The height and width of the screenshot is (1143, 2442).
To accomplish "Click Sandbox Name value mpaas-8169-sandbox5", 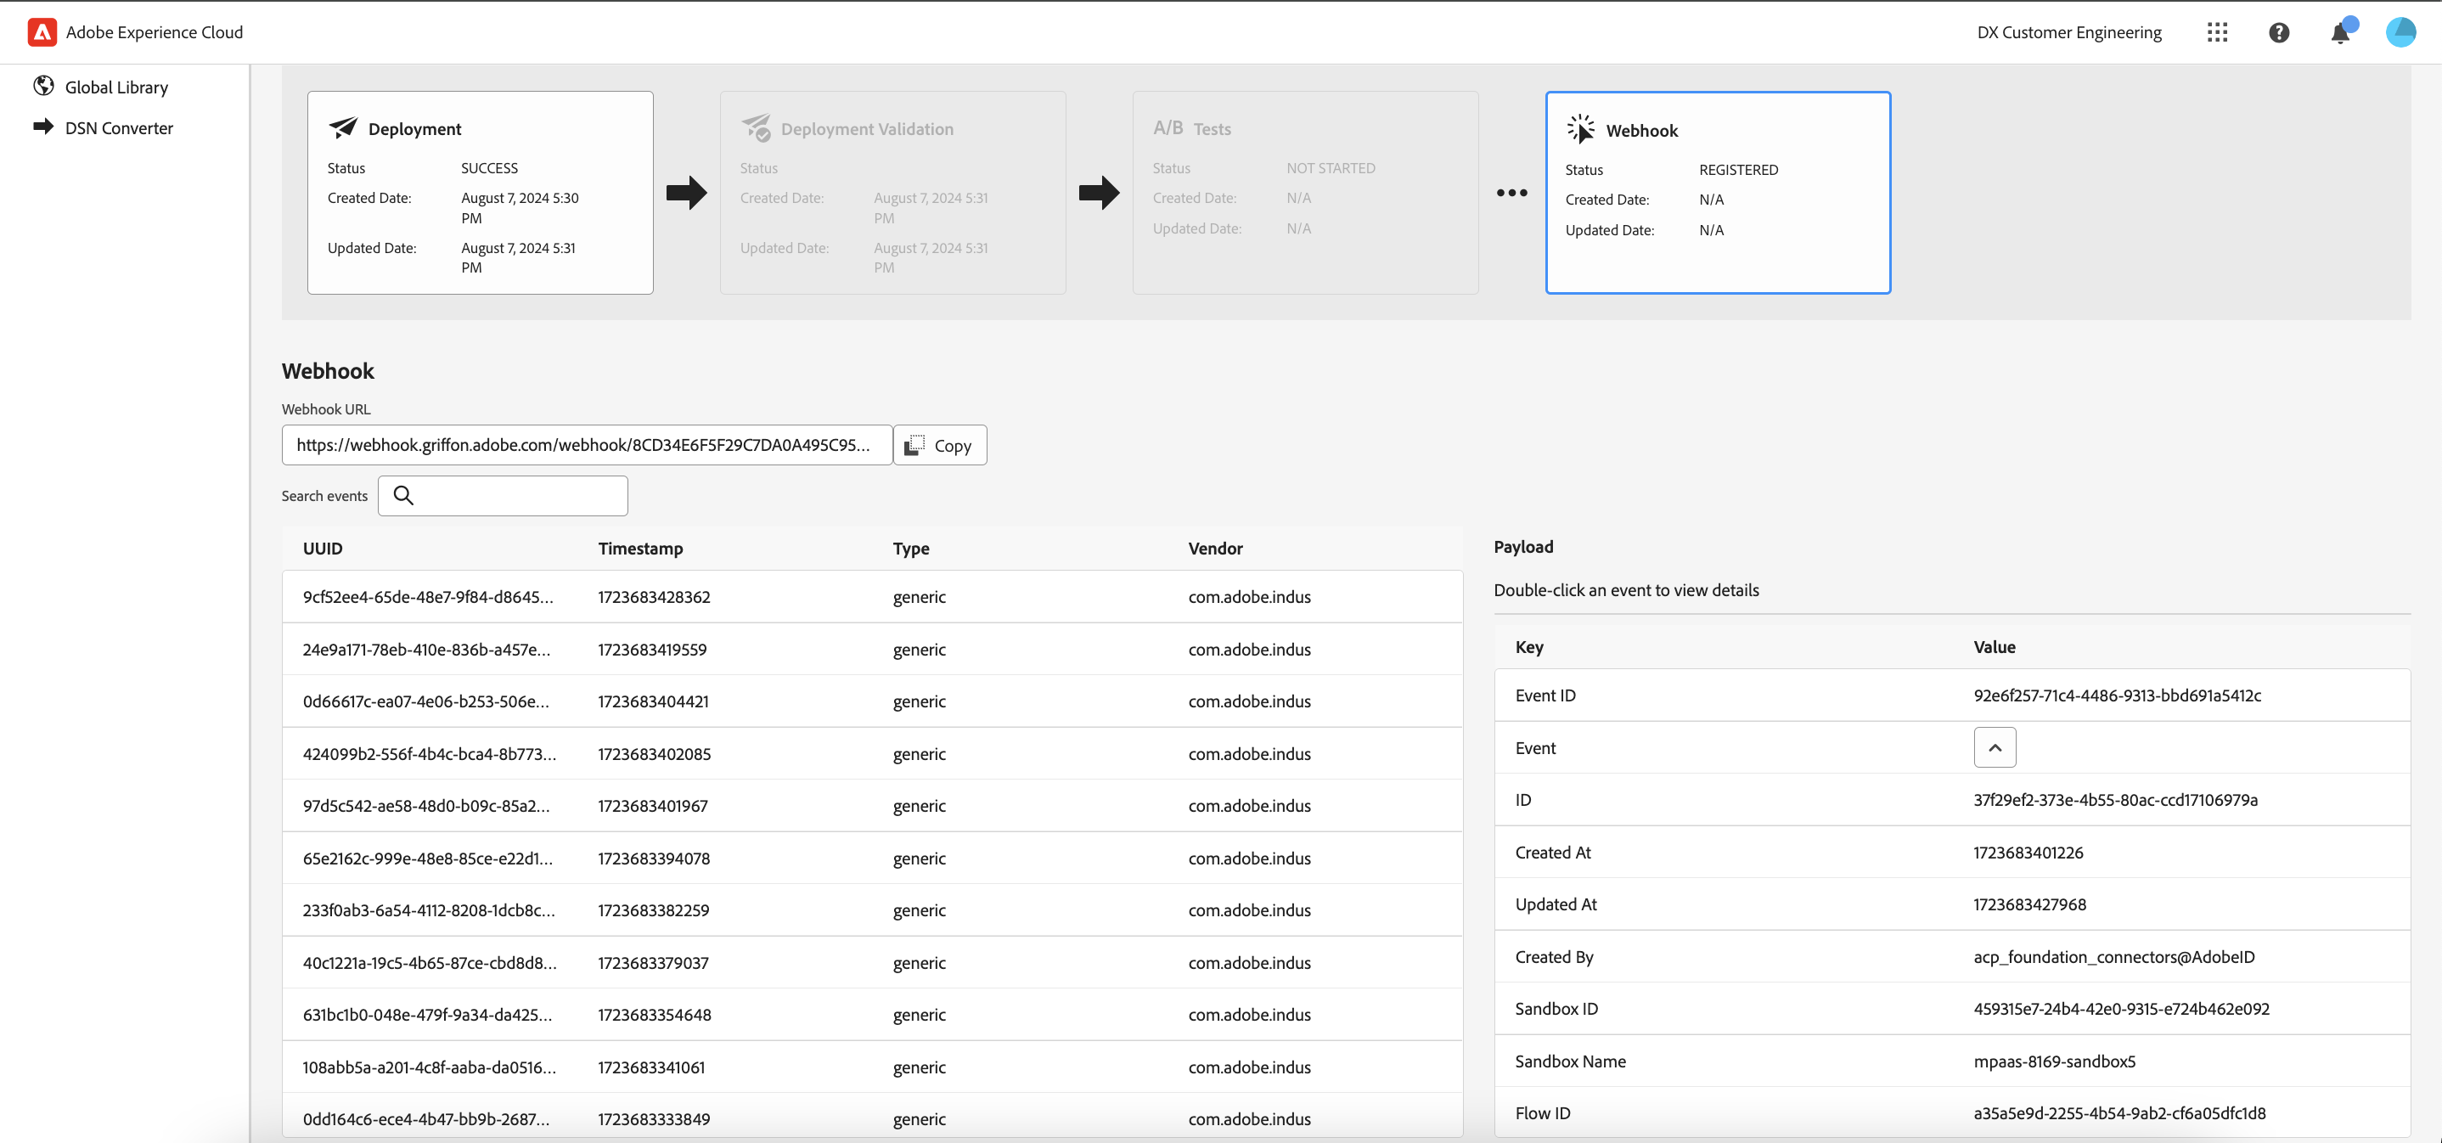I will click(2054, 1061).
